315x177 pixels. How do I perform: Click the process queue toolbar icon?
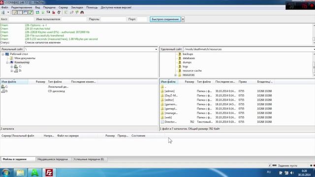pyautogui.click(x=43, y=12)
